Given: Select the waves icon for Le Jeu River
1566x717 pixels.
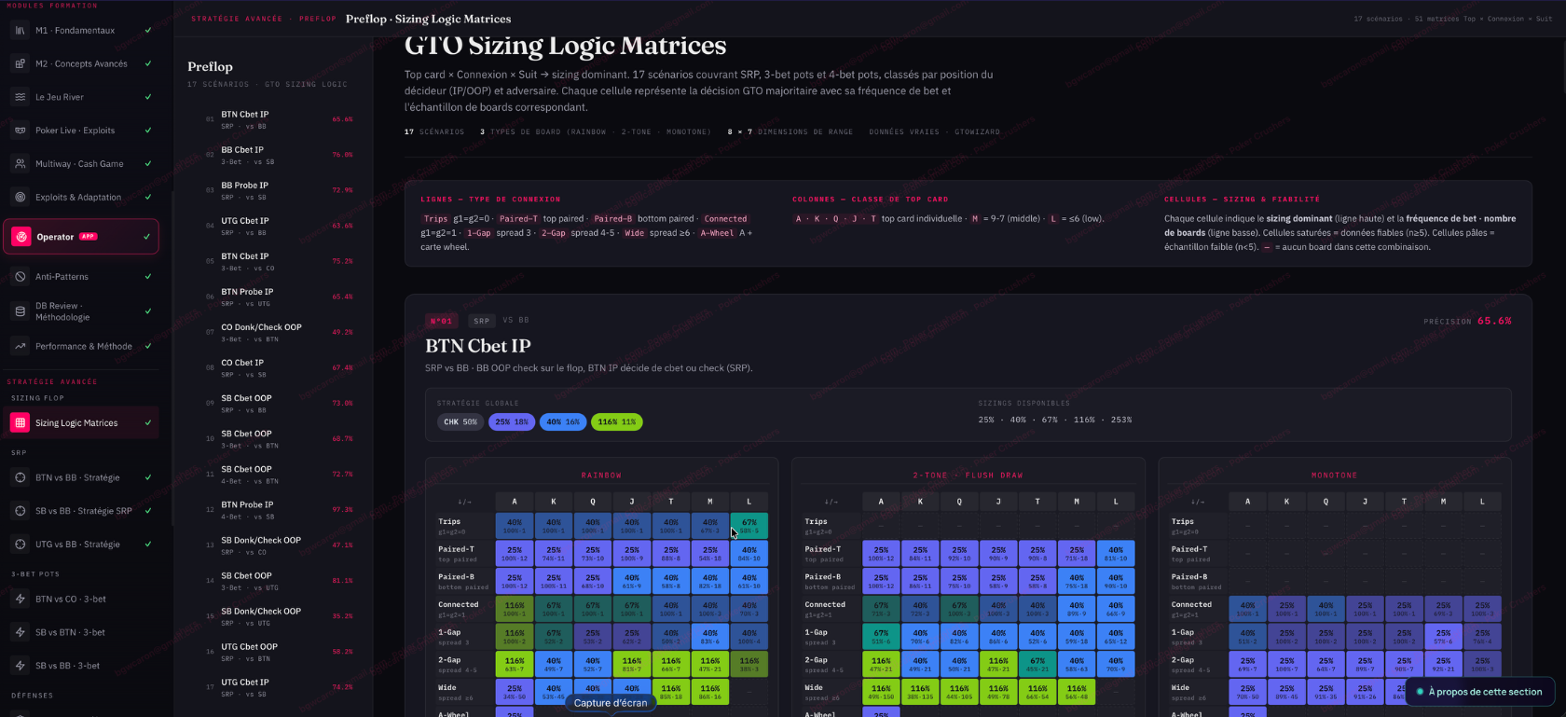Looking at the screenshot, I should pos(21,97).
